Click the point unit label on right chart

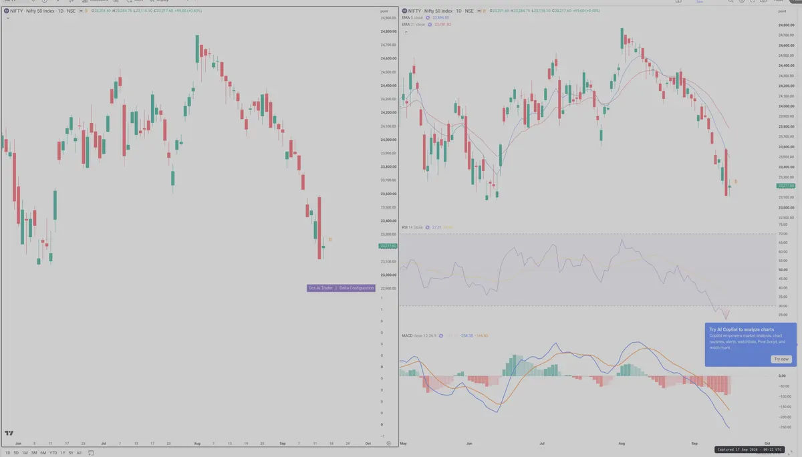coord(783,11)
